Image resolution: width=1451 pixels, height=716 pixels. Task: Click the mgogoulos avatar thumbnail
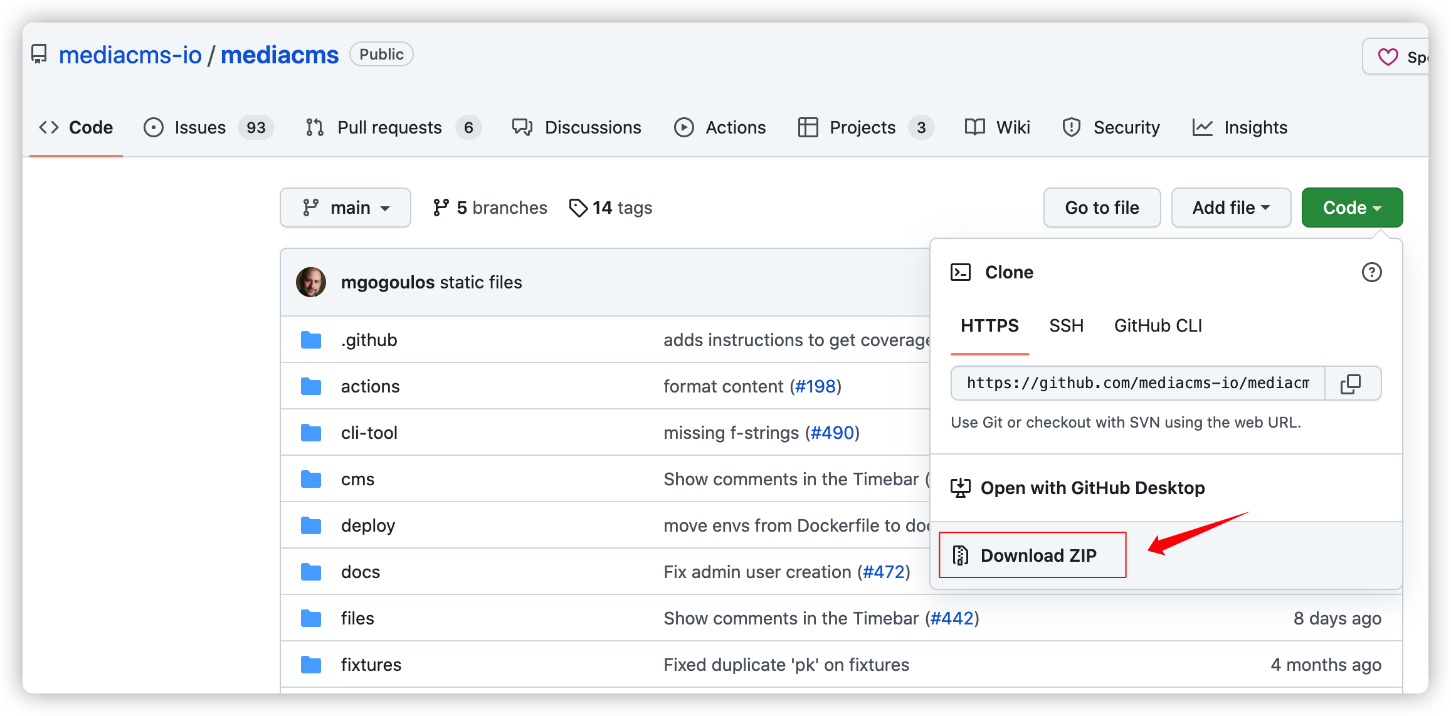pyautogui.click(x=311, y=282)
